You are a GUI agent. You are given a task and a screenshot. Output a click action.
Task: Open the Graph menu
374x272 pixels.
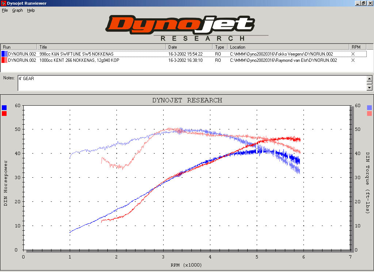[x=18, y=10]
